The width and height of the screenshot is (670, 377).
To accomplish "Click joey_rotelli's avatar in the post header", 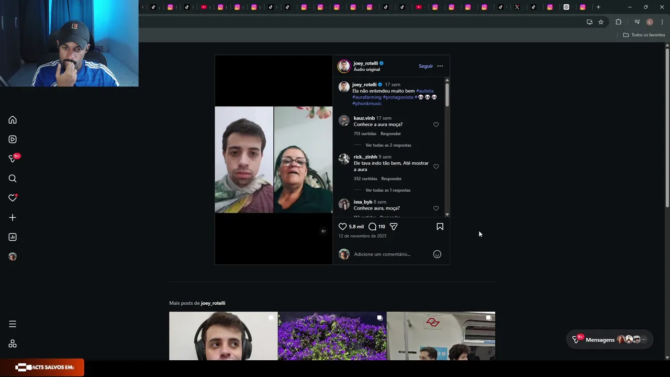I will click(344, 66).
